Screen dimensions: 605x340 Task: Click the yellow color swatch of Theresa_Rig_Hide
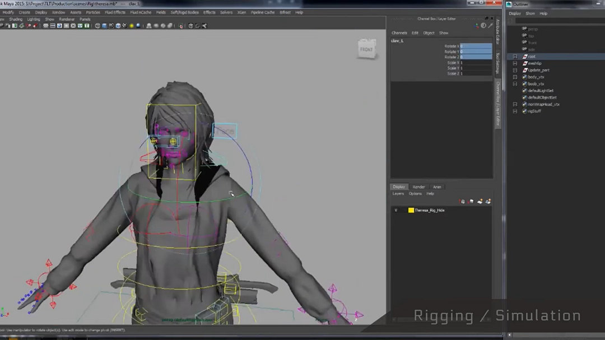tap(411, 211)
